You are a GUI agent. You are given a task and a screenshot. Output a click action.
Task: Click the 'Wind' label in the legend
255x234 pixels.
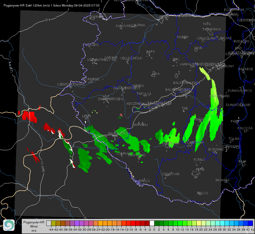click(x=34, y=226)
